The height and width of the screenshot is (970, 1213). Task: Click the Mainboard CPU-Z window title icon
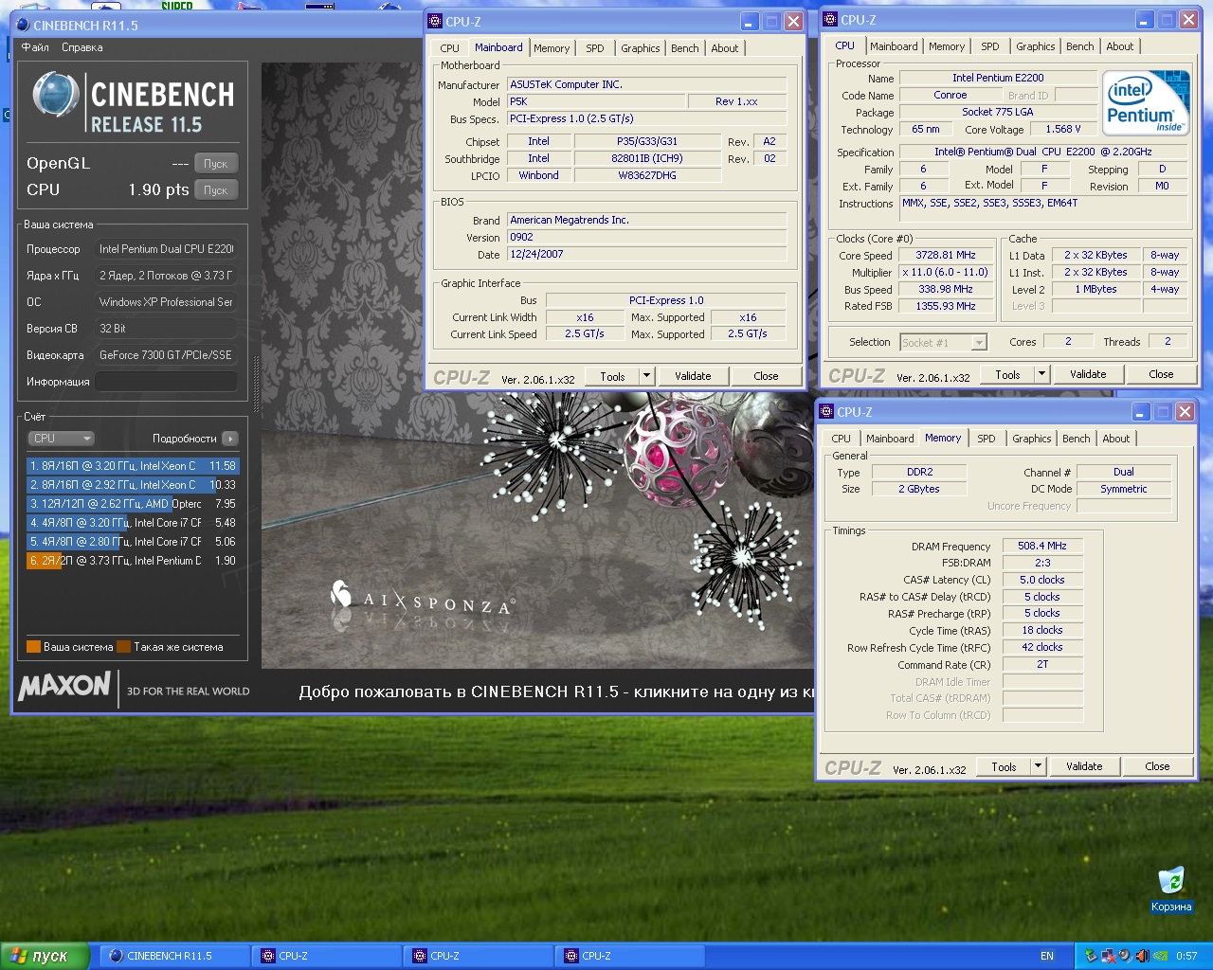tap(435, 21)
